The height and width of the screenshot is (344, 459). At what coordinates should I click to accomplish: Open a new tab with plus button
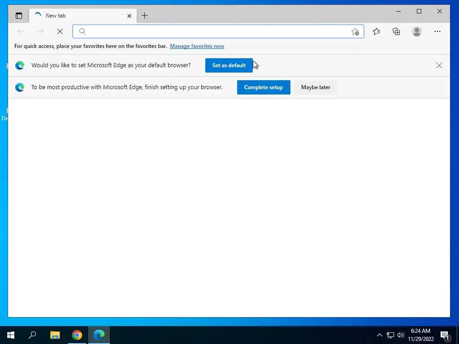click(x=145, y=16)
